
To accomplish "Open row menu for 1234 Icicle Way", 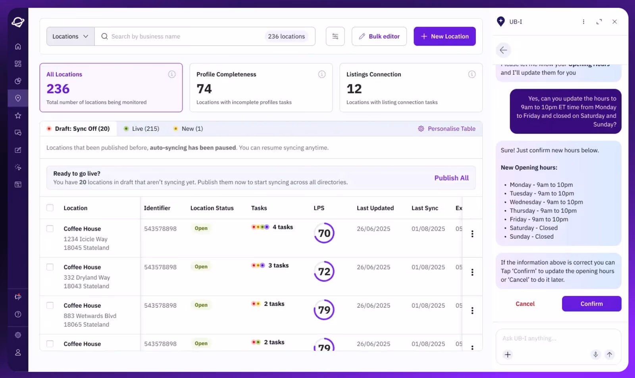I will click(x=472, y=234).
